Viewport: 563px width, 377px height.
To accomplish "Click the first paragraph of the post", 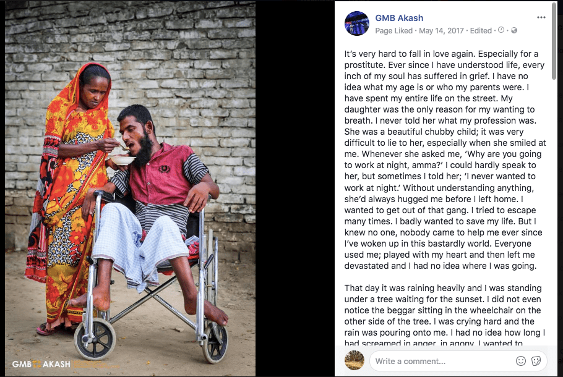I will point(445,159).
